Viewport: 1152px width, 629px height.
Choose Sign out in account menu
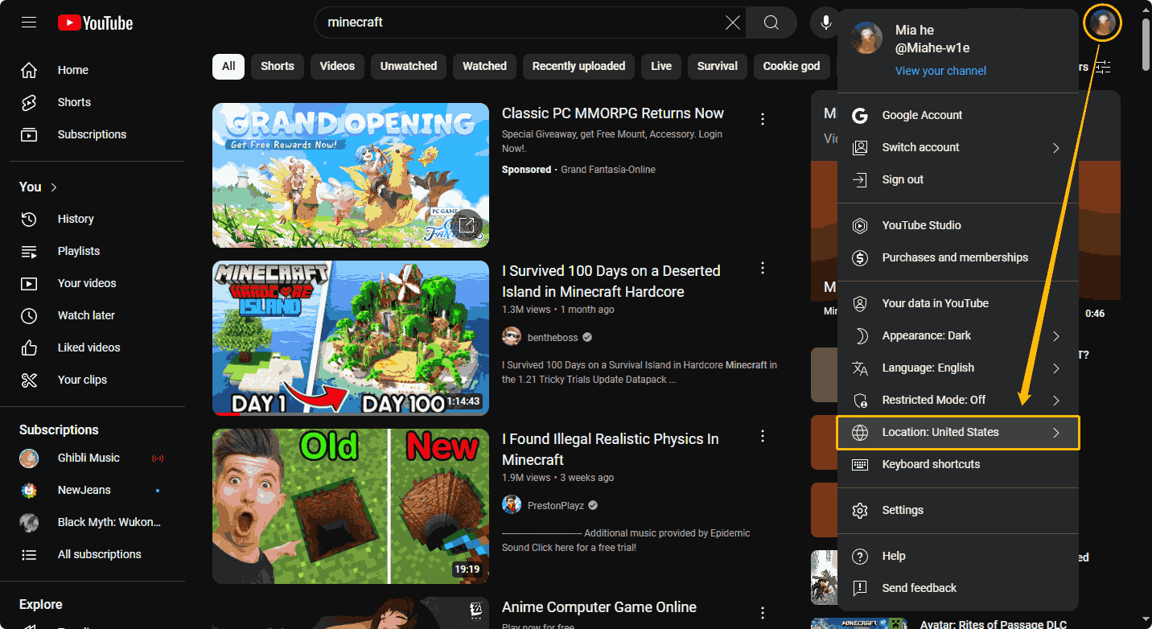coord(957,179)
